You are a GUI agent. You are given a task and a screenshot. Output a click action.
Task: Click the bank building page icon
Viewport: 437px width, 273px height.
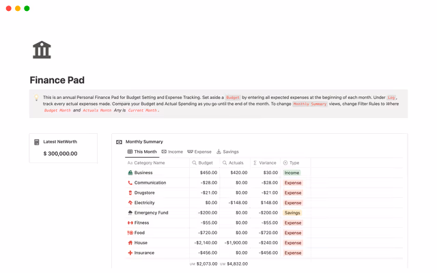tap(42, 50)
